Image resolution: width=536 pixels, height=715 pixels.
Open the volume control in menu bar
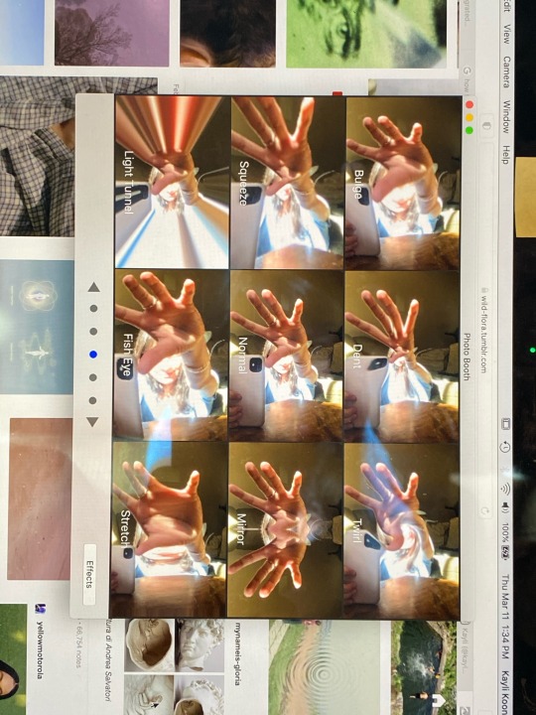click(504, 509)
